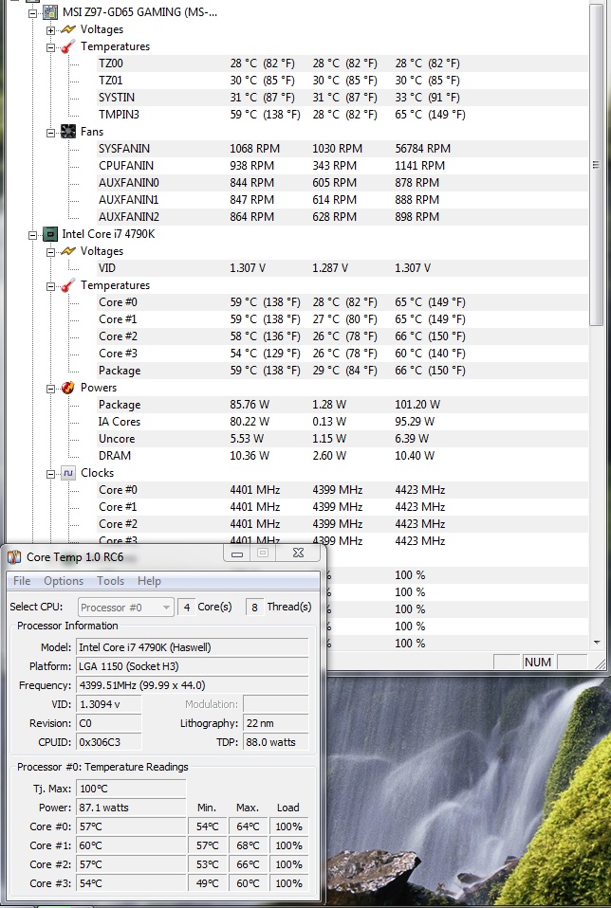Image resolution: width=611 pixels, height=908 pixels.
Task: Click the Lithography value 22 nm
Action: [x=276, y=723]
